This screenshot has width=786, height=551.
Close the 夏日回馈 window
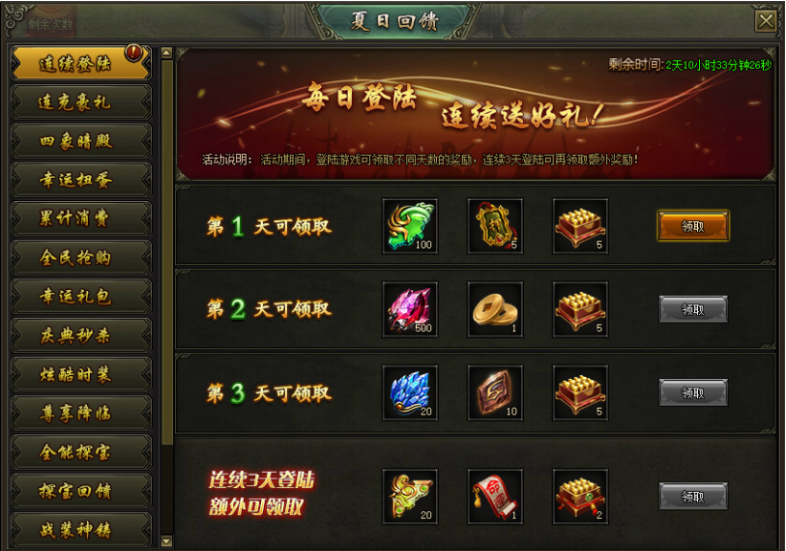coord(766,21)
